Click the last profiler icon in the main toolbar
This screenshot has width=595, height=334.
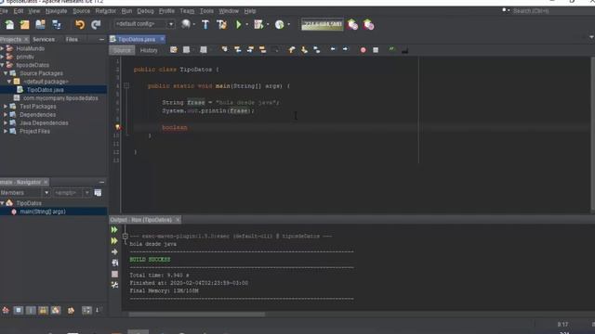pos(368,25)
